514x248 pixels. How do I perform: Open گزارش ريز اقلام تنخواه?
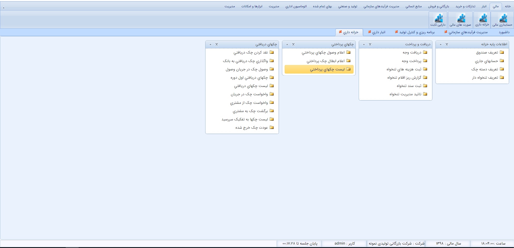click(404, 78)
